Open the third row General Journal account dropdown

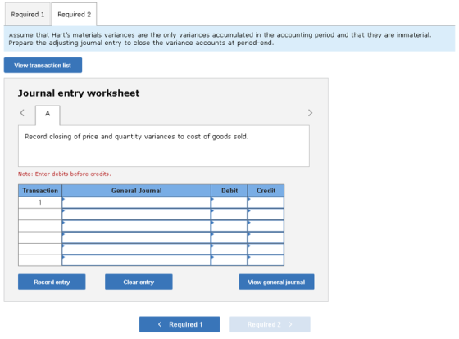click(x=136, y=226)
